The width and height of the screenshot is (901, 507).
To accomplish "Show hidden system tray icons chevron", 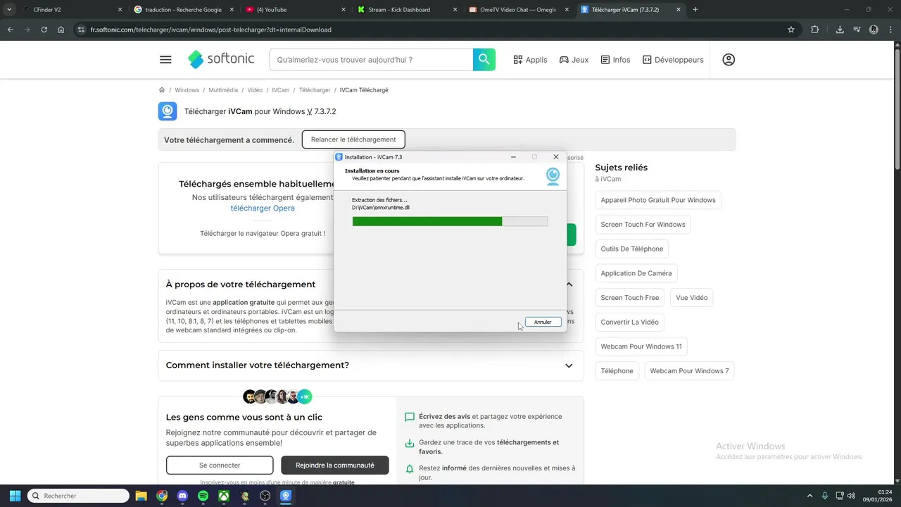I will 809,496.
